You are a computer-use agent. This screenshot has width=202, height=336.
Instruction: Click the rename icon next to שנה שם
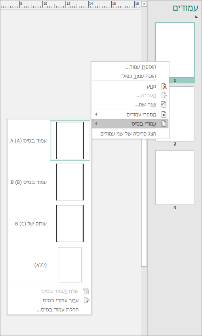pyautogui.click(x=164, y=105)
